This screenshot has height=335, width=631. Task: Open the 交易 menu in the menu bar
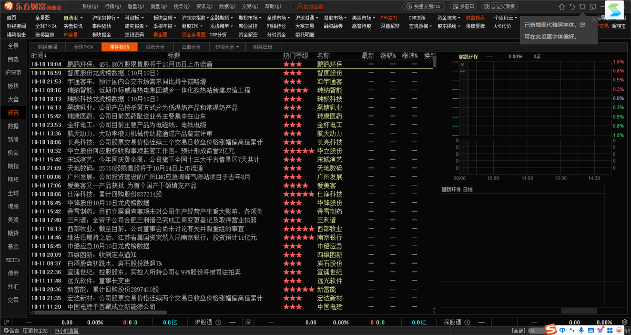tap(250, 7)
